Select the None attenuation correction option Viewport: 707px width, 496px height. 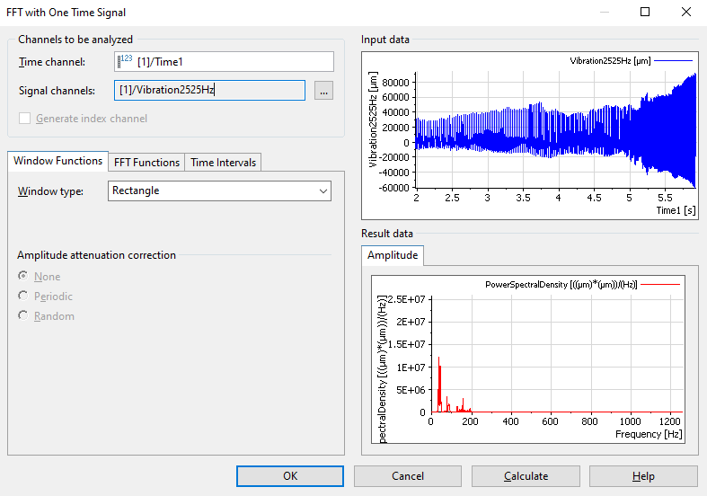click(23, 277)
